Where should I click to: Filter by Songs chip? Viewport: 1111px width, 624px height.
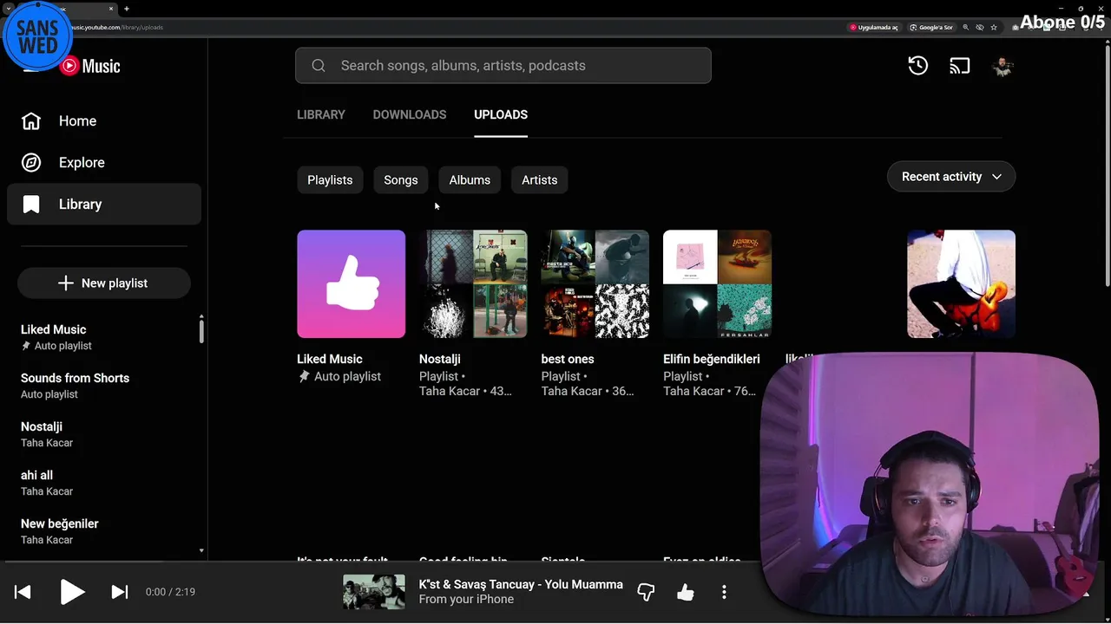pos(401,180)
